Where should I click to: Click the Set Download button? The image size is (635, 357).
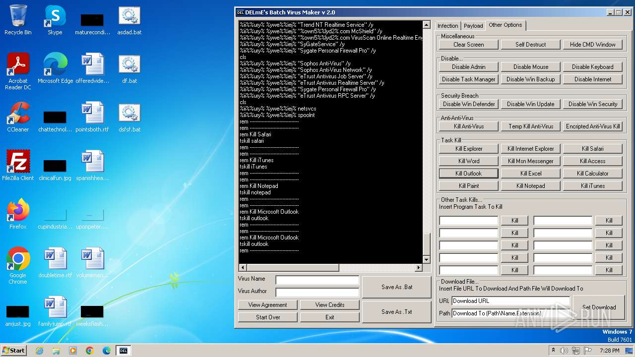coord(599,307)
